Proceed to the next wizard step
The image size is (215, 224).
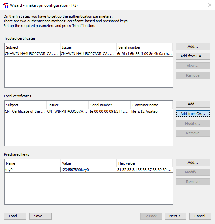(x=175, y=216)
